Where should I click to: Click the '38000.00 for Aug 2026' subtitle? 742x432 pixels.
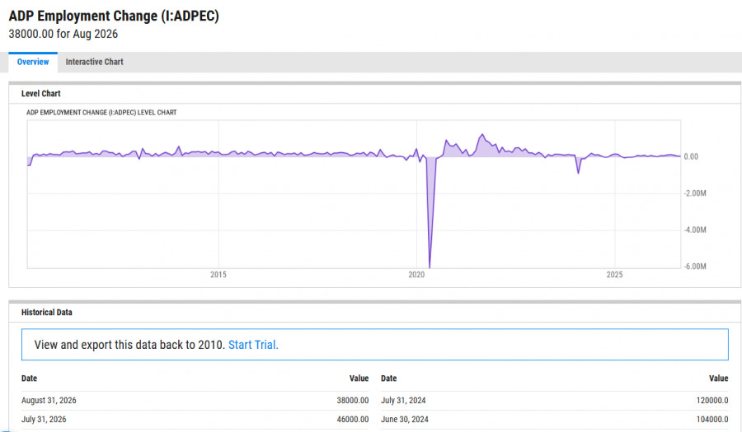(x=63, y=34)
